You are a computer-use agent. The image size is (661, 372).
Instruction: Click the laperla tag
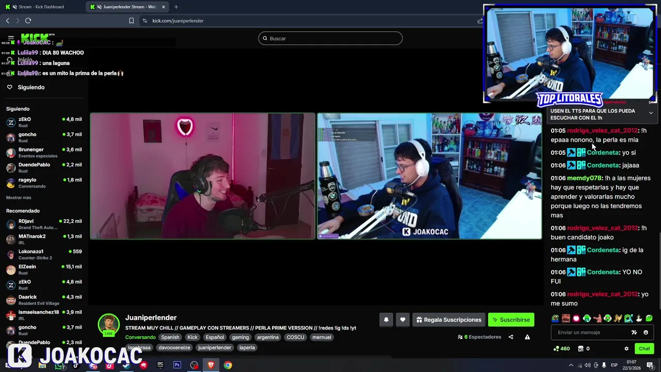[247, 348]
